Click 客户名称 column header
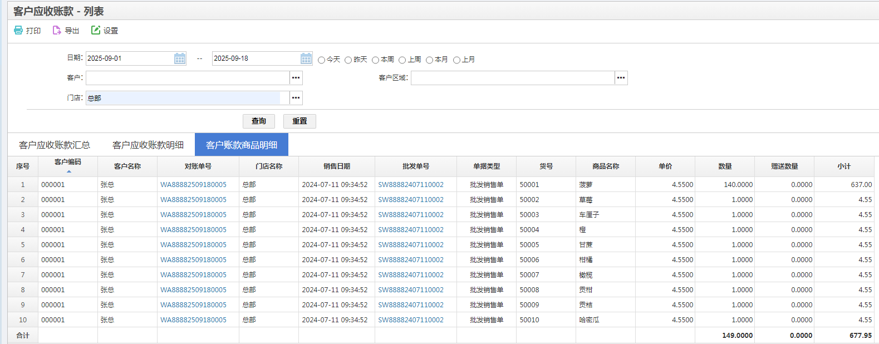The image size is (879, 344). [127, 166]
